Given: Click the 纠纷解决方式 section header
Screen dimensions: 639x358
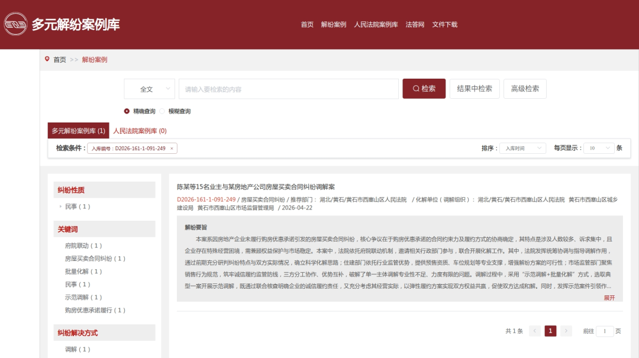Looking at the screenshot, I should (104, 333).
